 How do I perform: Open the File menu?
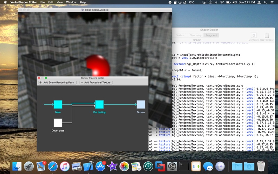(43, 2)
